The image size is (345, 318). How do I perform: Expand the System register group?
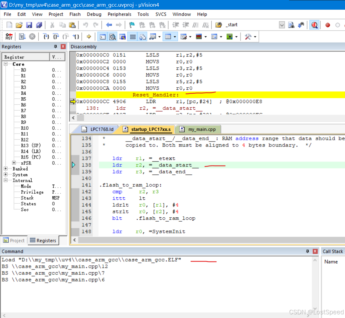6,174
